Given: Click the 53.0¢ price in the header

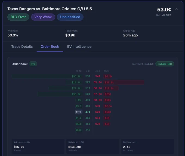Looking at the screenshot, I should [164, 10].
